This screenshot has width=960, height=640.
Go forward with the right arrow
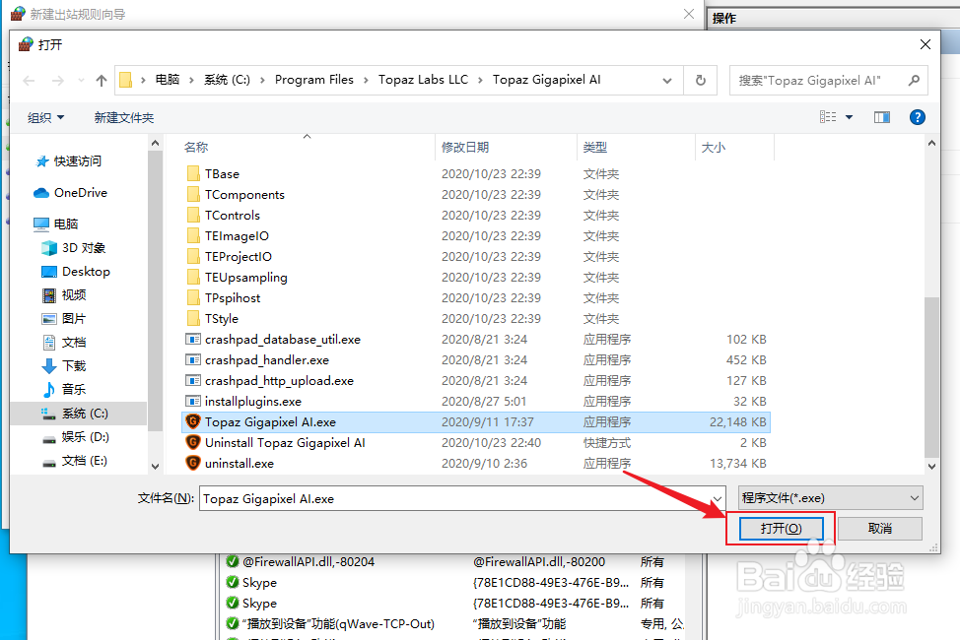pyautogui.click(x=57, y=80)
